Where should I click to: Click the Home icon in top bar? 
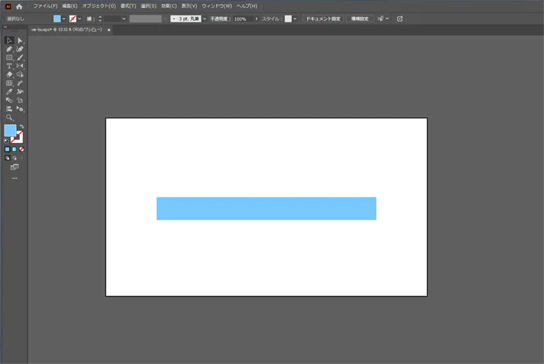[19, 6]
